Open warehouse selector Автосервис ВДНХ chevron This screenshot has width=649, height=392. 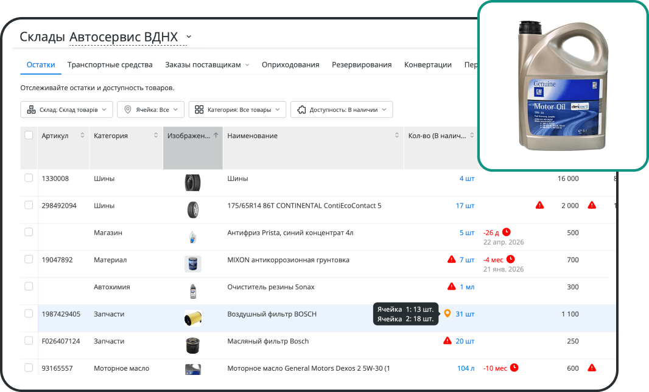189,37
